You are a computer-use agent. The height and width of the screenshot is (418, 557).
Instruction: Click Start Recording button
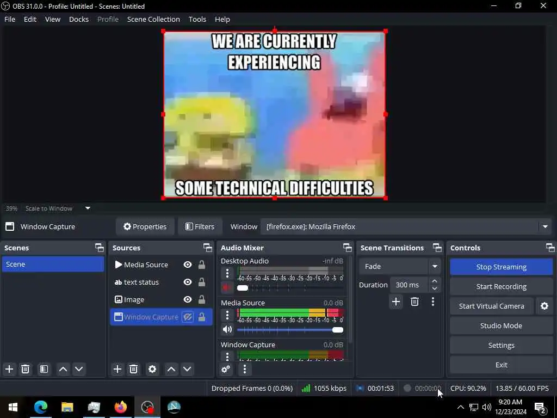[501, 286]
